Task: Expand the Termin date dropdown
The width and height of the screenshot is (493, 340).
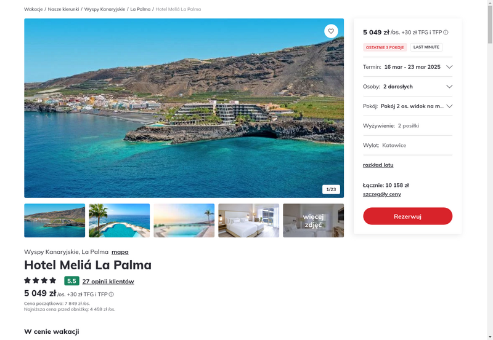Action: [407, 67]
